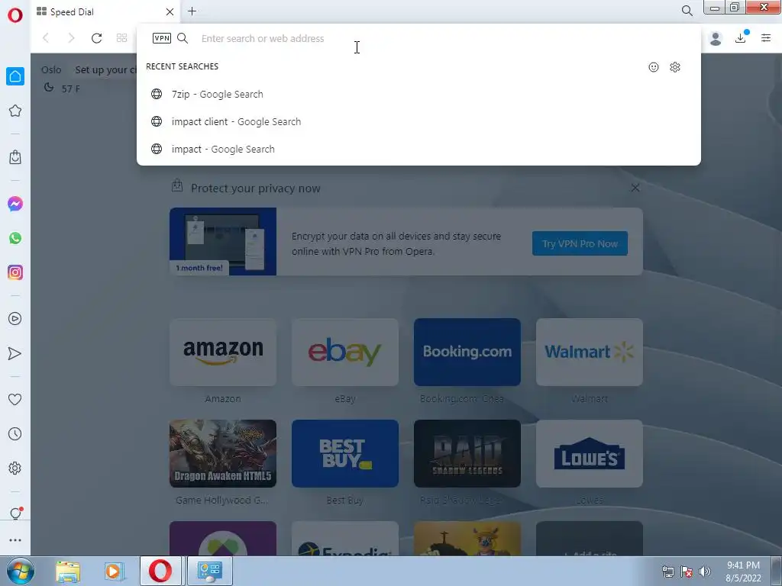This screenshot has width=782, height=586.
Task: Open the lightbulb tips icon in the sidebar
Action: pyautogui.click(x=15, y=514)
